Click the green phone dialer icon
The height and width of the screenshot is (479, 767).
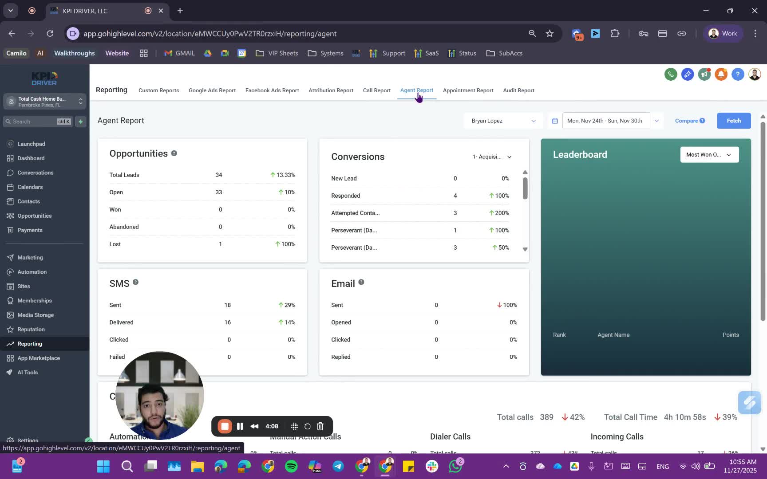[671, 74]
